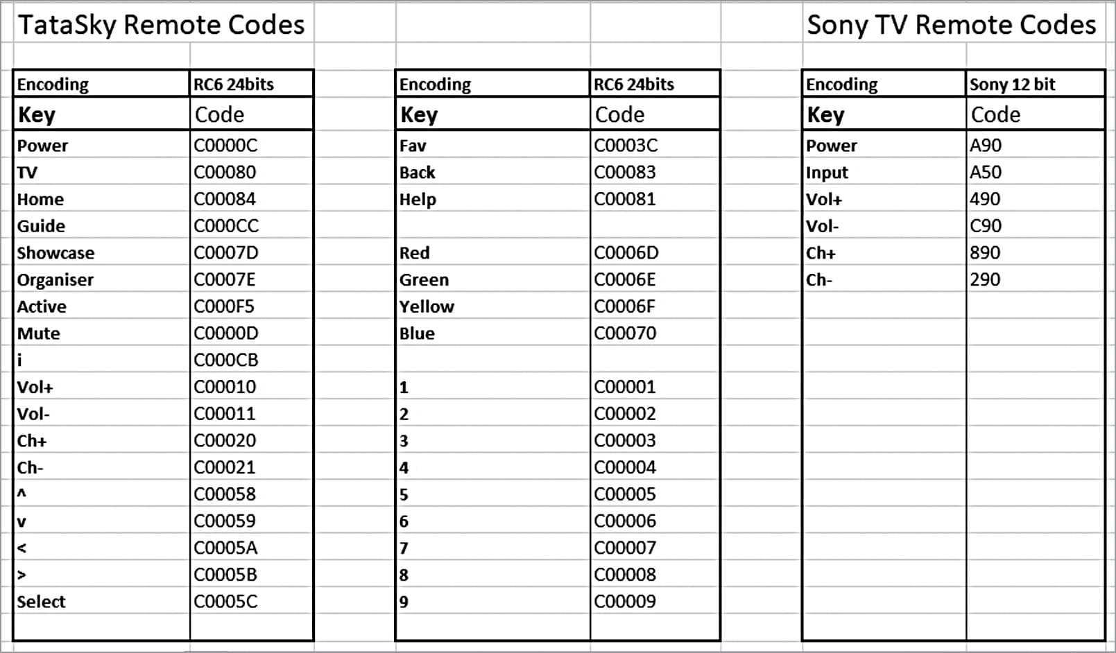1116x653 pixels.
Task: Select the Sony TV Remote Codes title
Action: tap(951, 25)
